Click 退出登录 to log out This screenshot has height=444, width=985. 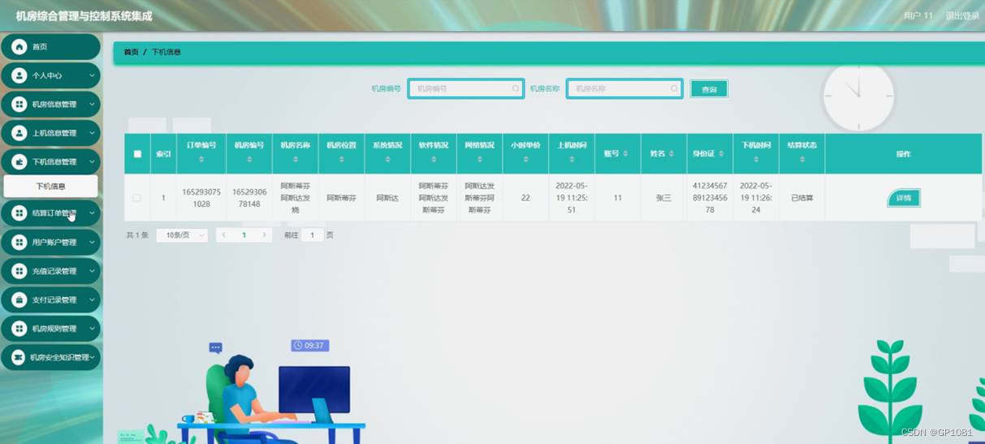pyautogui.click(x=961, y=15)
